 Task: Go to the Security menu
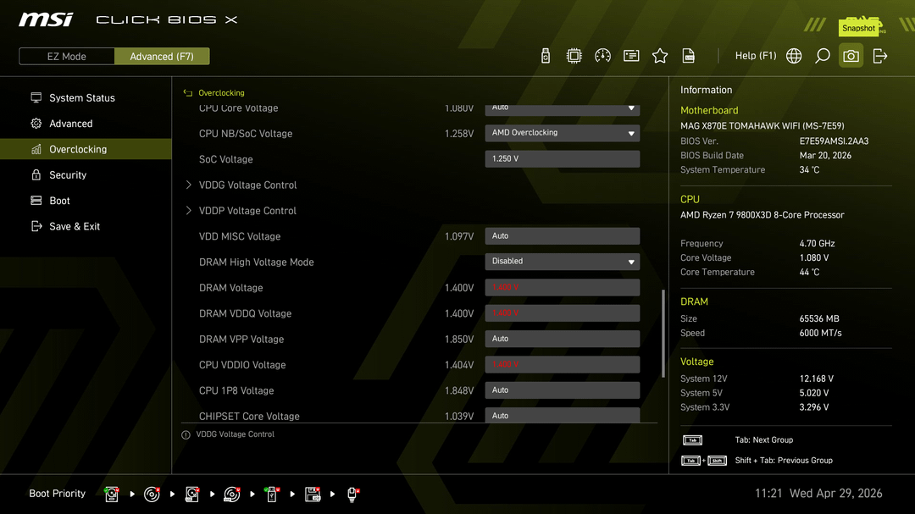(68, 175)
